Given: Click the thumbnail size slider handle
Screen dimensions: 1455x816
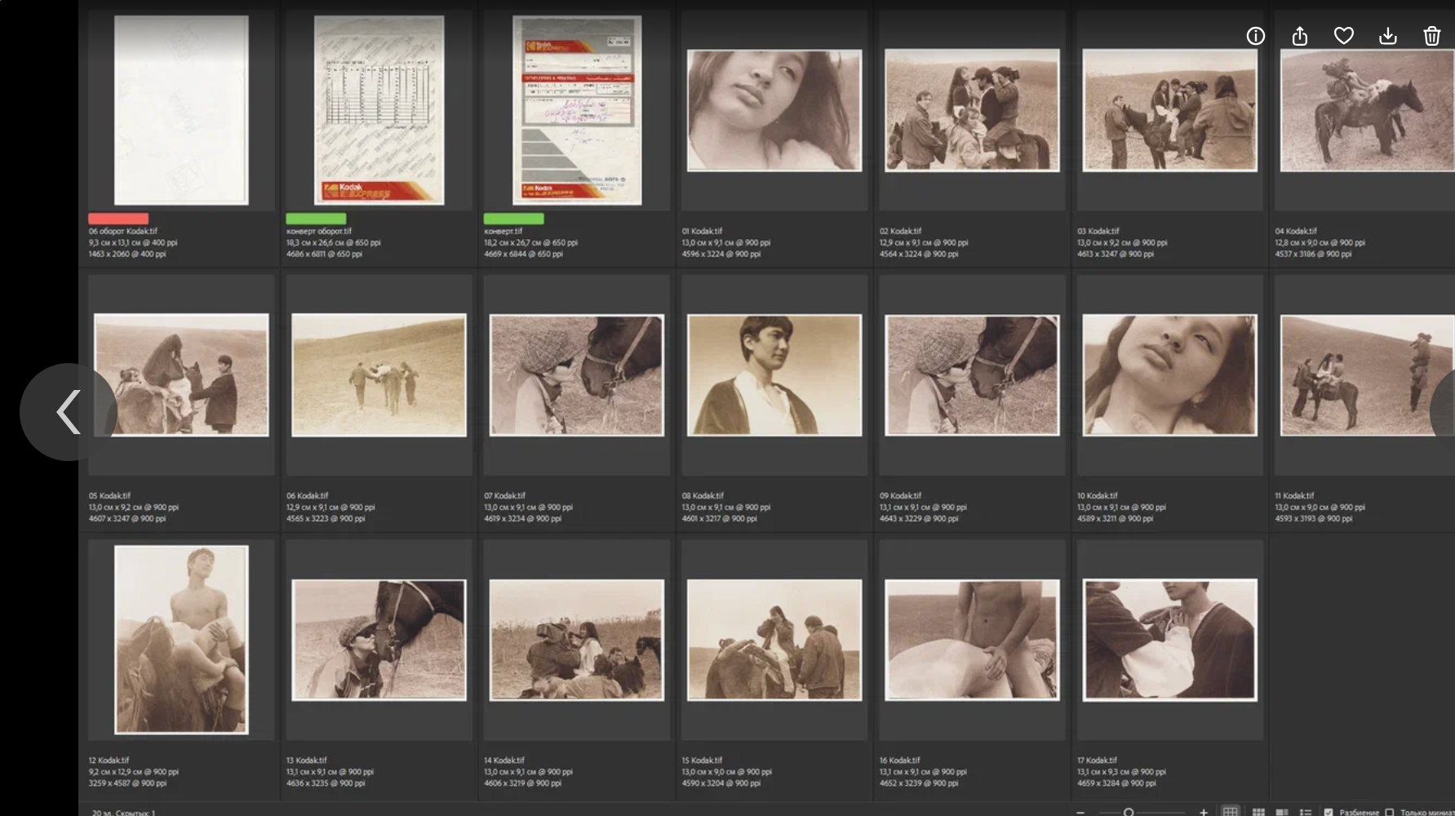Looking at the screenshot, I should [x=1129, y=812].
